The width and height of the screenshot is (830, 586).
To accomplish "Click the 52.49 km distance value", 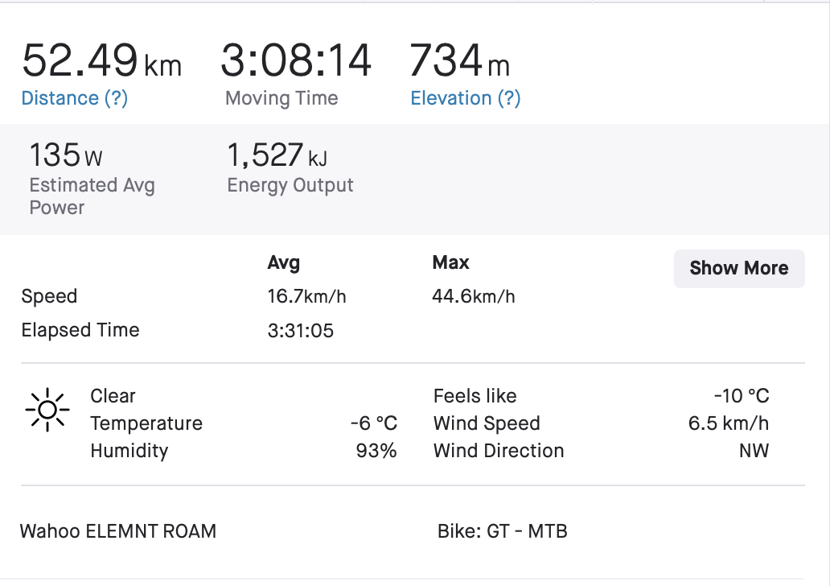I will click(x=101, y=60).
